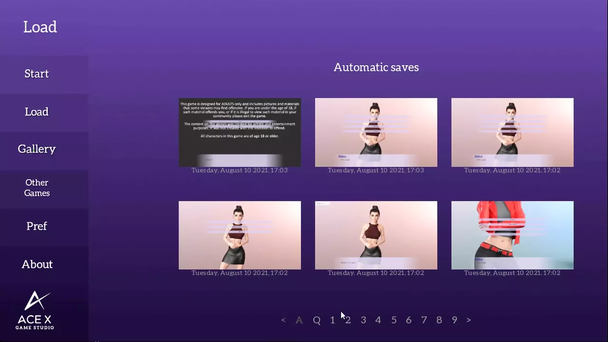Switch to Automatic saves page A
The image size is (608, 342).
[299, 320]
